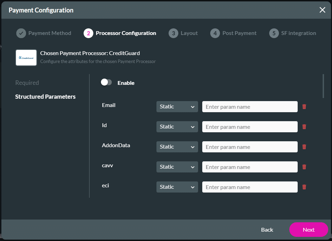Delete the eci parameter row
This screenshot has width=332, height=241.
[304, 187]
